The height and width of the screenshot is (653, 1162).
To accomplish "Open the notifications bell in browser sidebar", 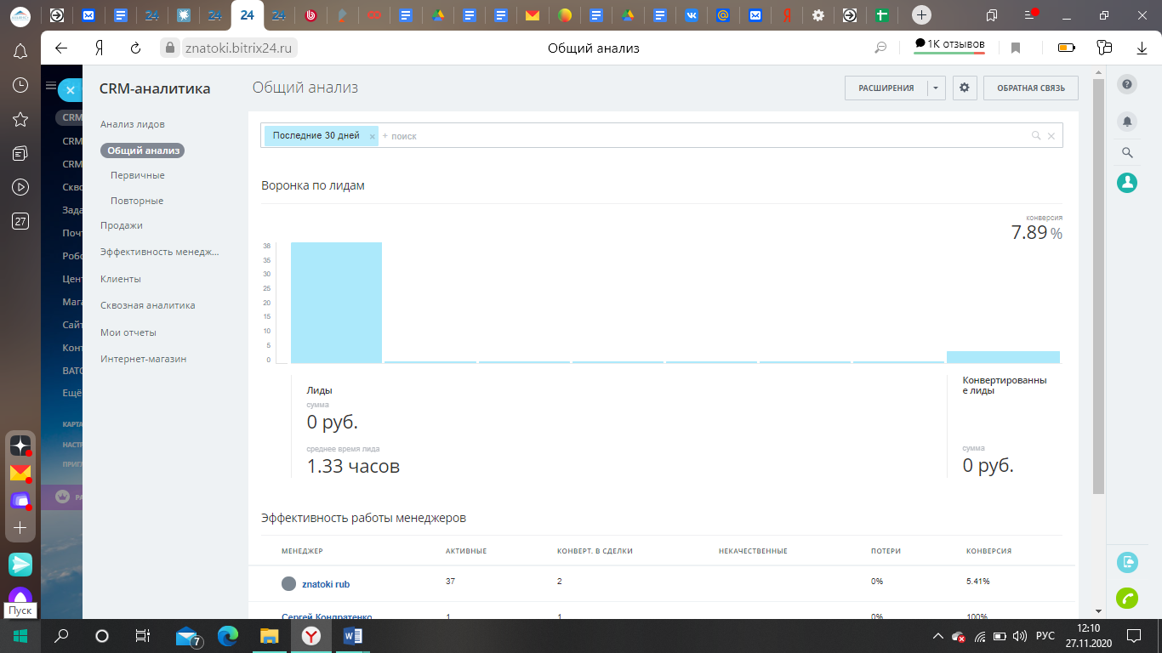I will click(20, 51).
